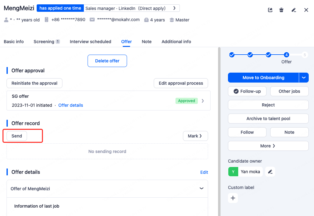314x216 pixels.
Task: Open the Additional info tab
Action: [x=176, y=42]
